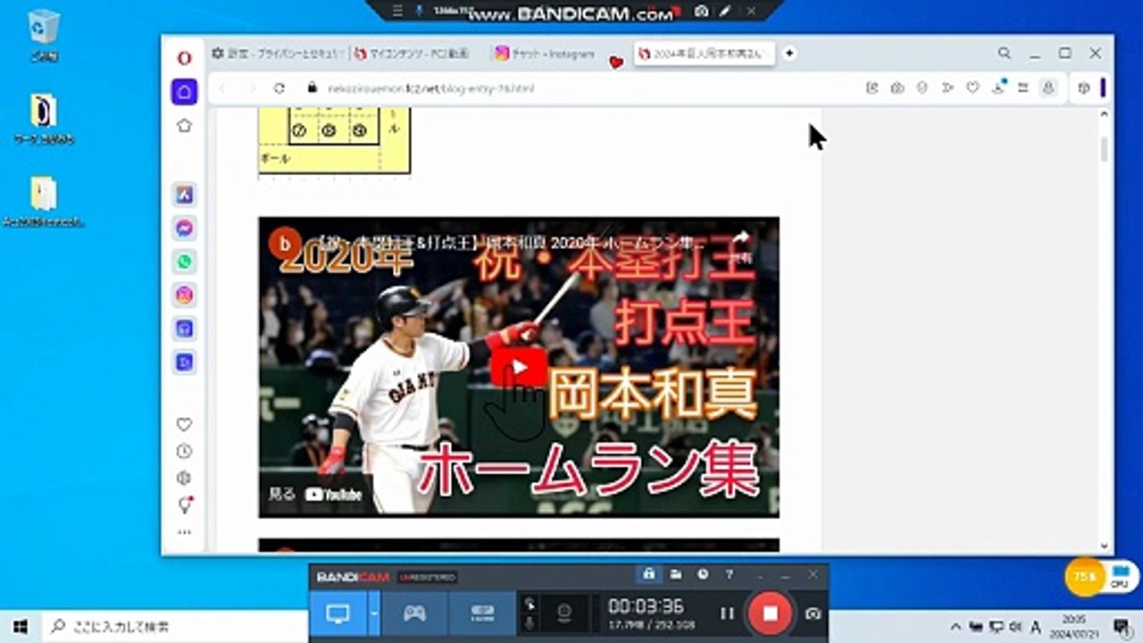Open the extensions cube icon
1143x643 pixels.
pyautogui.click(x=1084, y=88)
